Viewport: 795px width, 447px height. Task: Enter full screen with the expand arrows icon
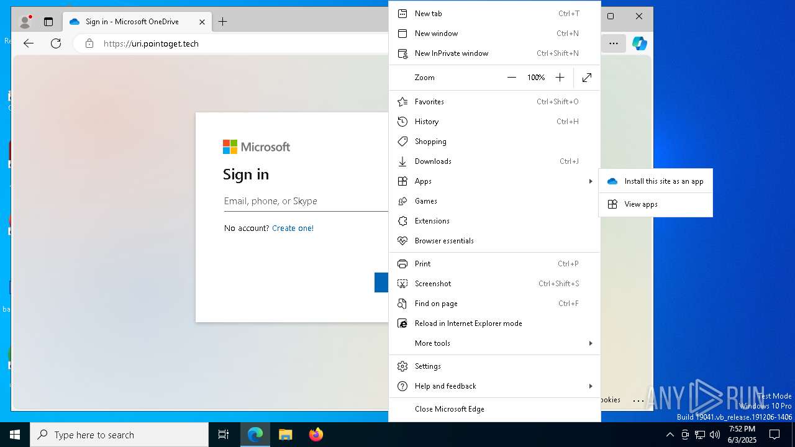[587, 78]
